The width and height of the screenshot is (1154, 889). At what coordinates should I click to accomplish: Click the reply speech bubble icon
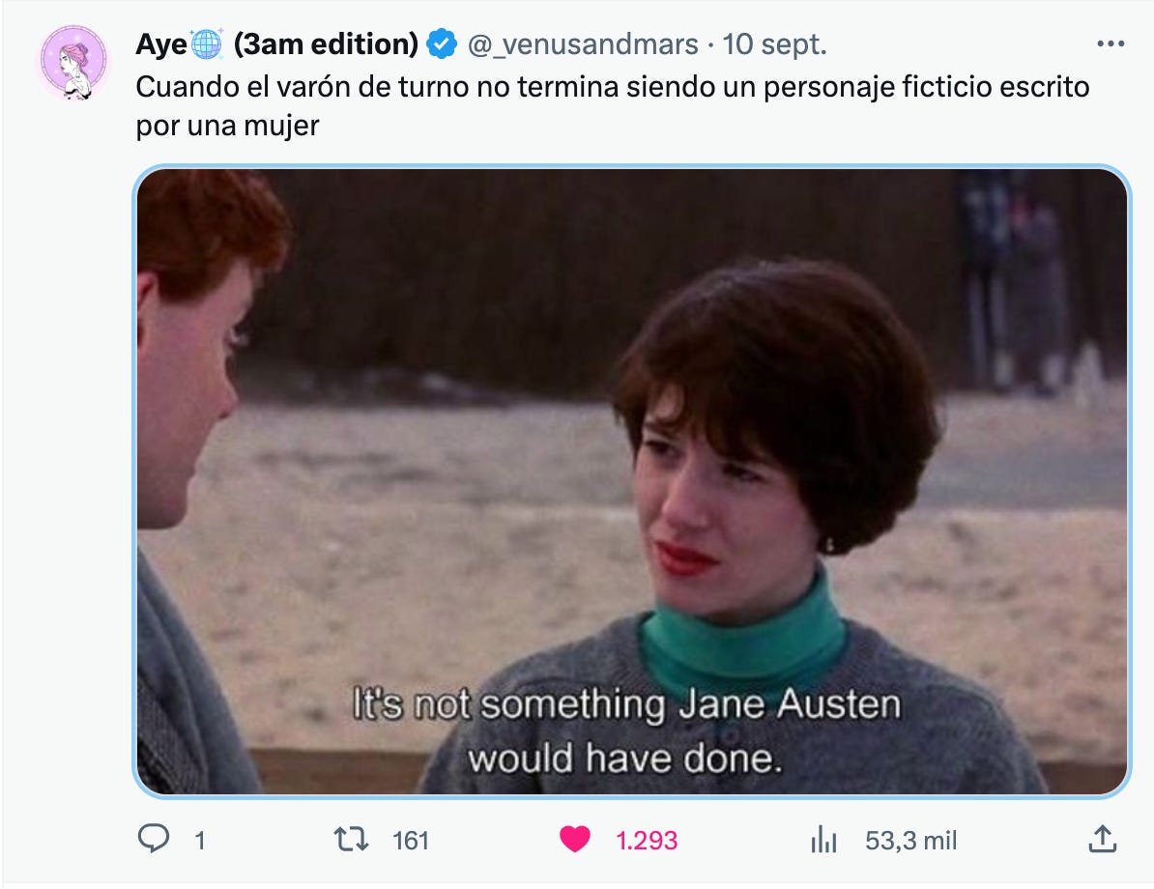[153, 839]
